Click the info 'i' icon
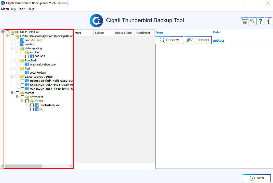The image size is (273, 183). [x=268, y=21]
